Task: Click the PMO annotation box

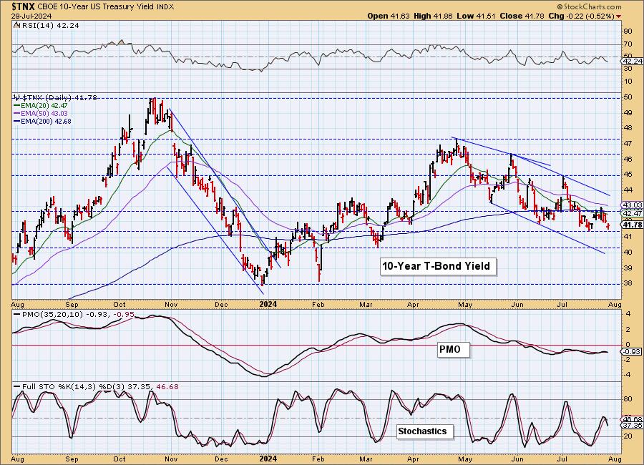Action: pos(452,350)
